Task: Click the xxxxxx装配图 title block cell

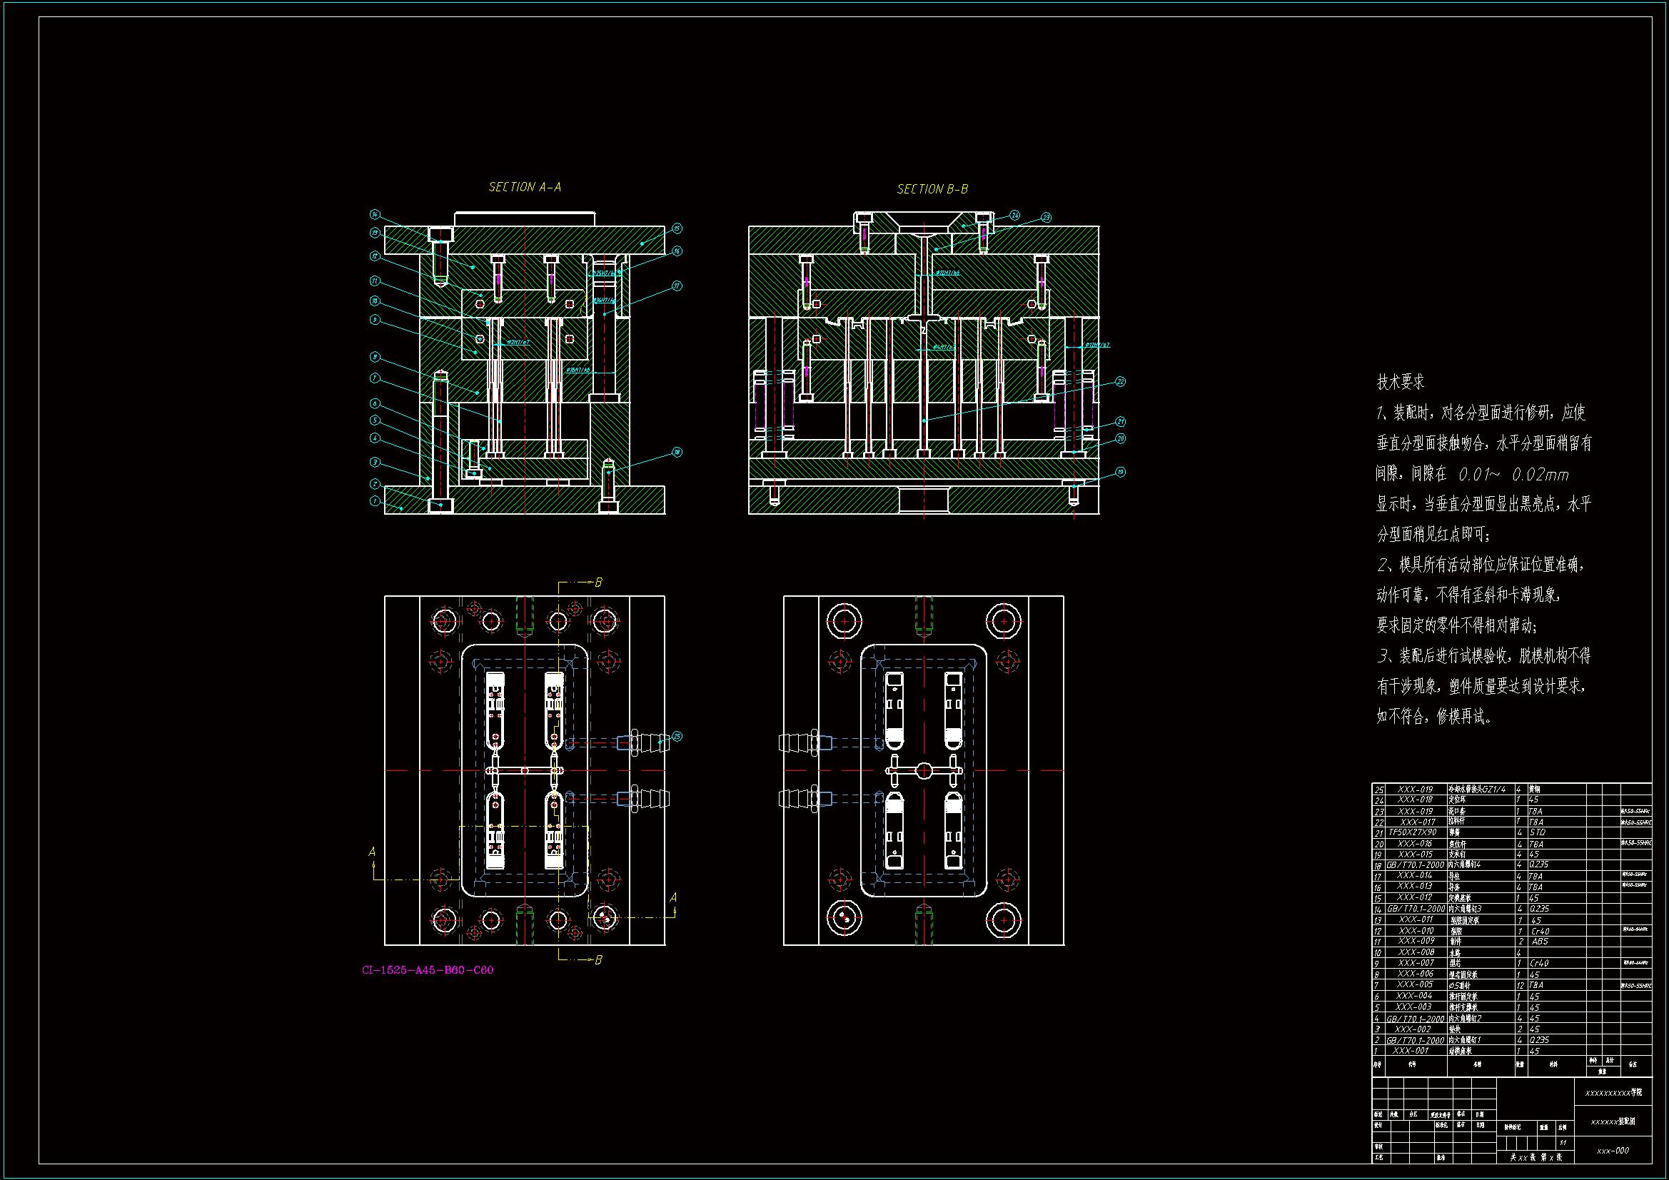Action: click(x=1613, y=1122)
